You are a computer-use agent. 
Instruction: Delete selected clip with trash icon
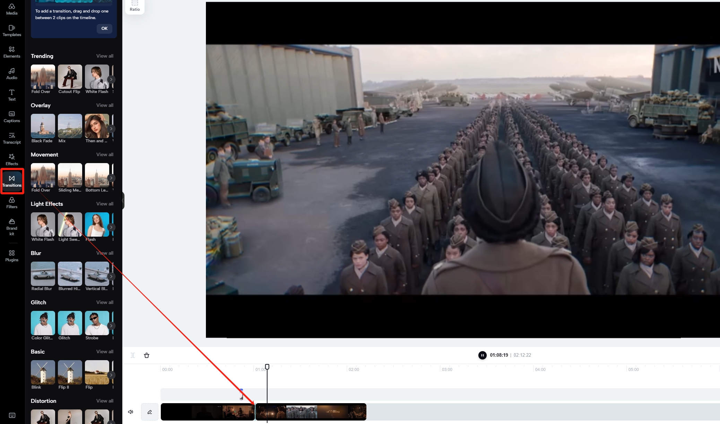[x=147, y=355]
